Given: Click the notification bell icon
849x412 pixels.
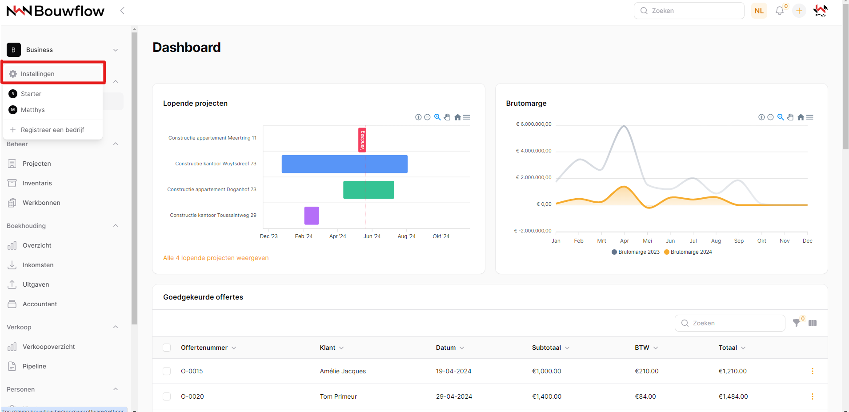Looking at the screenshot, I should pyautogui.click(x=779, y=11).
